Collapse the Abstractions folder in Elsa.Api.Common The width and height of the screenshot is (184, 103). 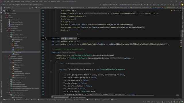point(11,63)
